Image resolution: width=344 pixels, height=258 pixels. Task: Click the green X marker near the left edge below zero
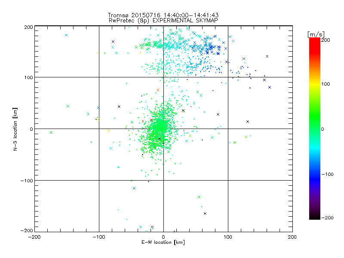tap(51, 132)
